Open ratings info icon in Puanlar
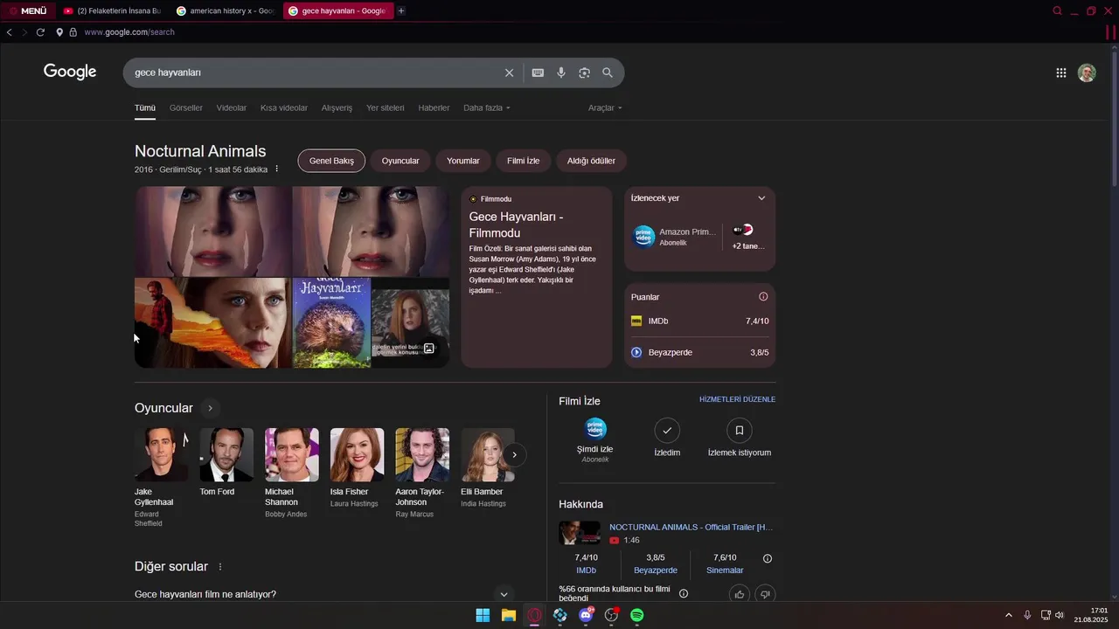This screenshot has height=629, width=1119. (763, 296)
